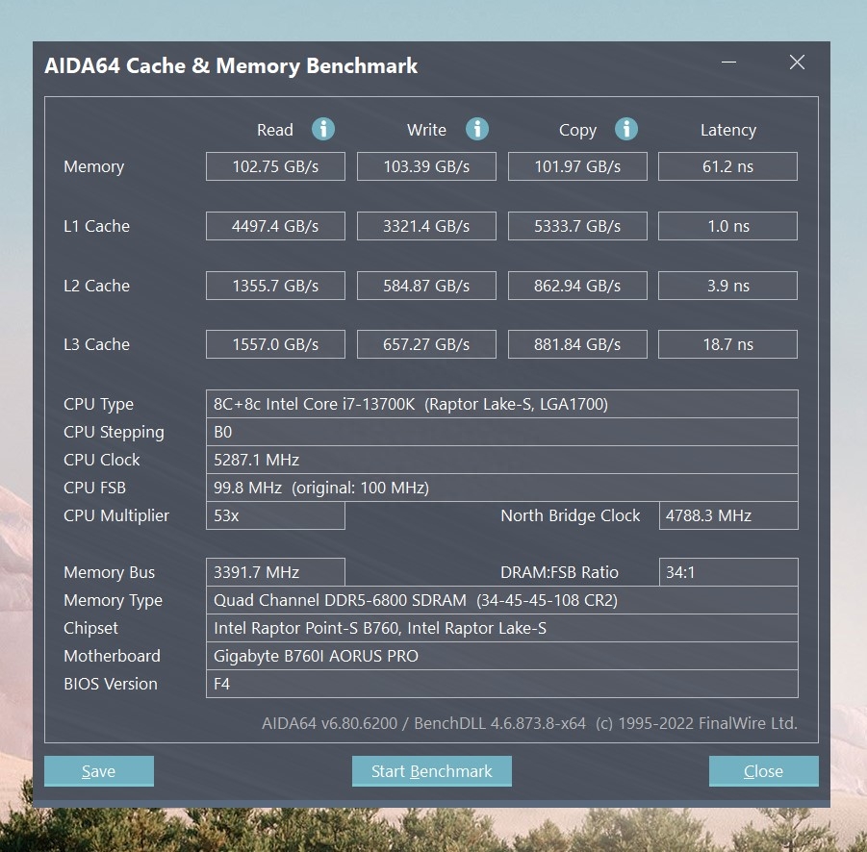Click the Save button
The width and height of the screenshot is (867, 852).
[99, 771]
